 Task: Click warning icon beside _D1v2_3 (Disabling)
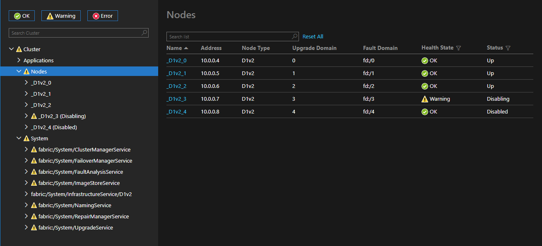click(34, 116)
